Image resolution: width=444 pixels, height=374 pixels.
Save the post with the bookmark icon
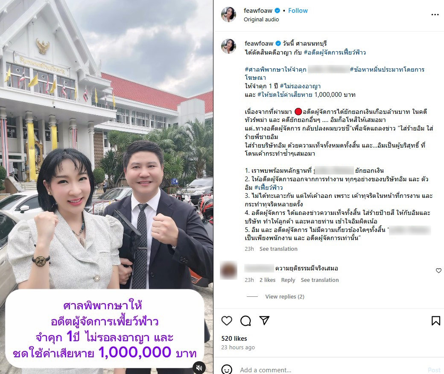[x=436, y=321]
